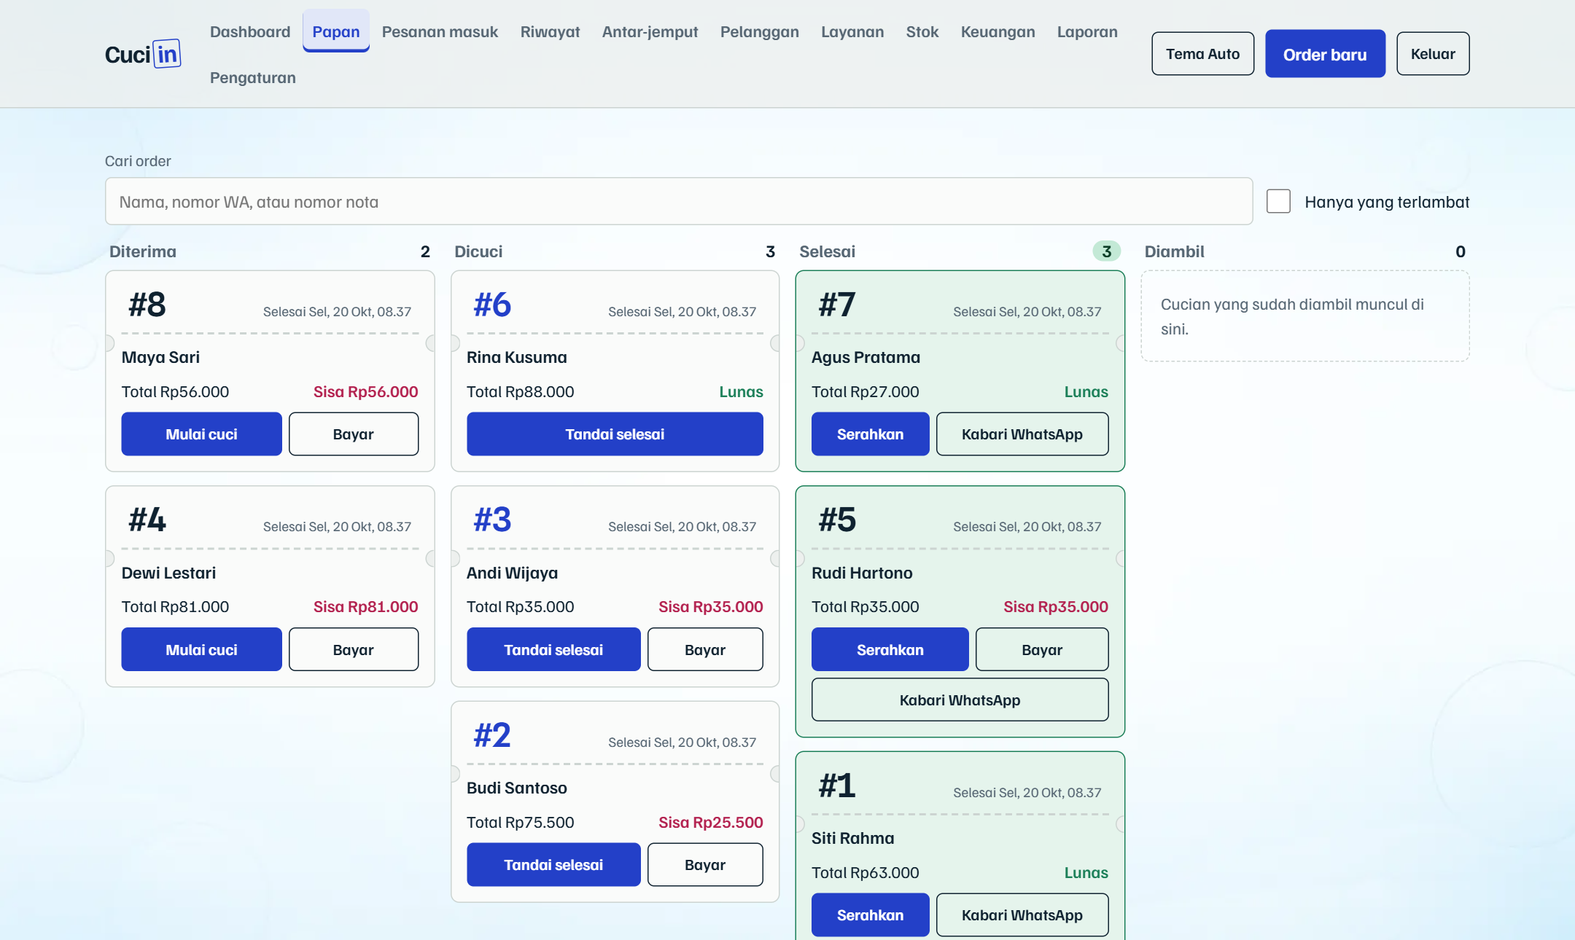Open the Dashboard menu
1575x940 pixels.
point(250,31)
